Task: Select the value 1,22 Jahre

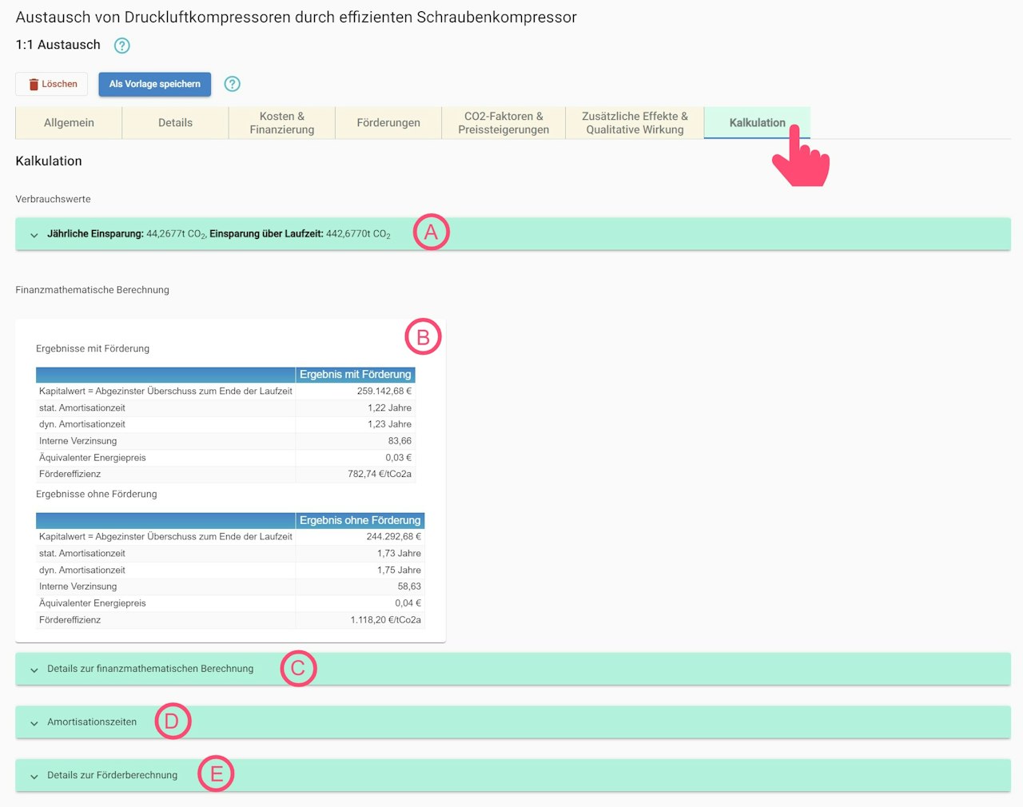Action: coord(390,408)
